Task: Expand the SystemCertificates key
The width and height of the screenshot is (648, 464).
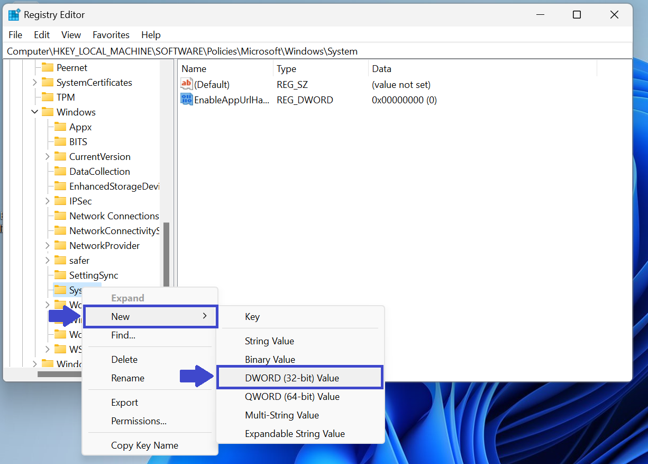Action: pyautogui.click(x=35, y=83)
